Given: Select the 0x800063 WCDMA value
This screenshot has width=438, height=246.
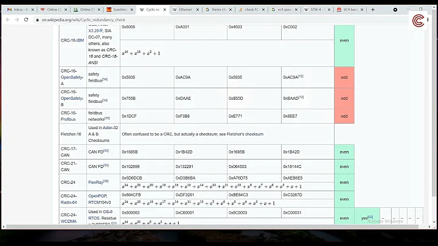Looking at the screenshot, I should (130, 213).
